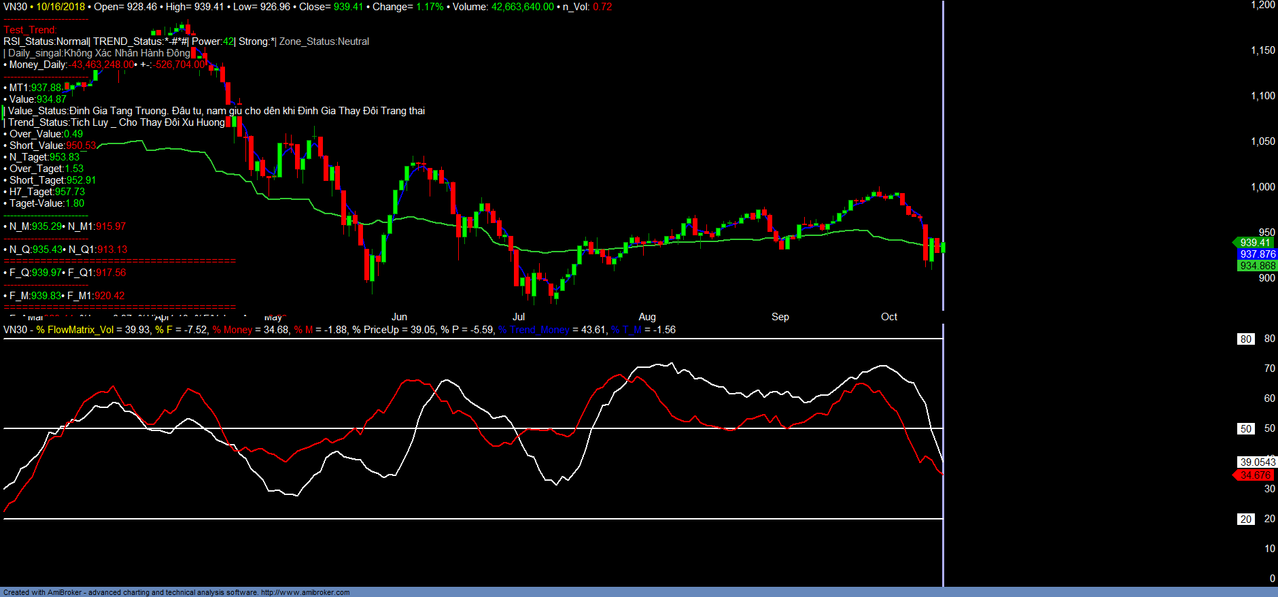The width and height of the screenshot is (1278, 597).
Task: Click the green 934.868 price tag
Action: (1257, 266)
